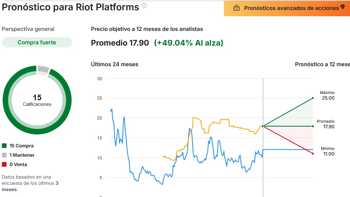This screenshot has height=197, width=350.
Task: Click '15 Calificaciones' in the donut center
Action: click(x=37, y=101)
